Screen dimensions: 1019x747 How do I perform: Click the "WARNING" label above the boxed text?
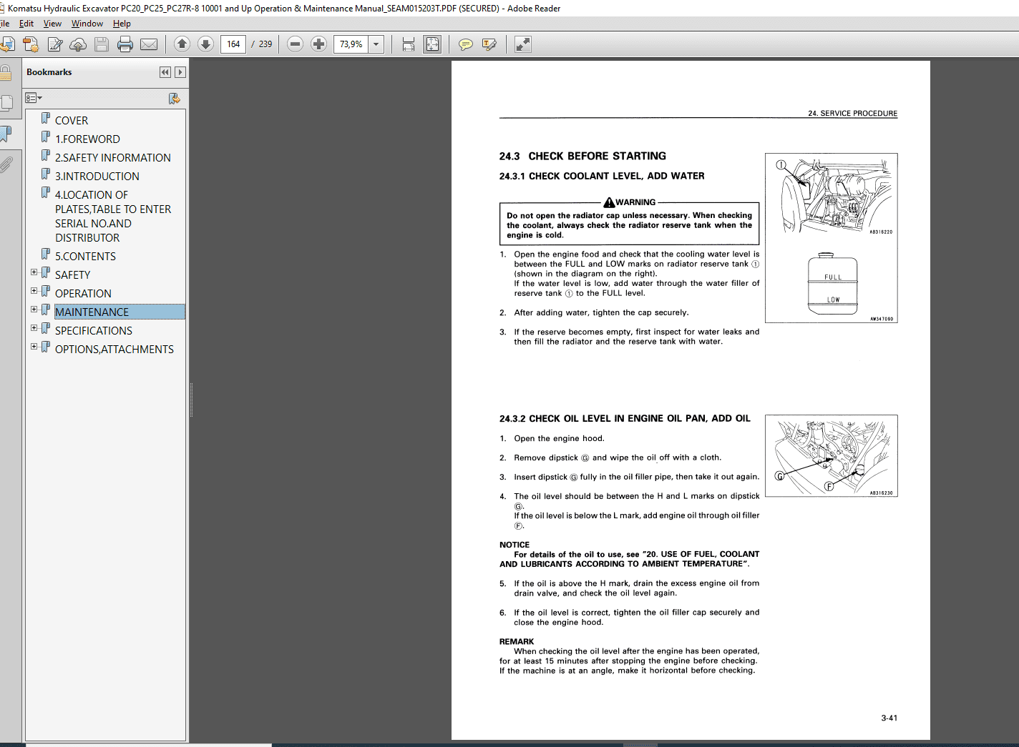coord(635,202)
